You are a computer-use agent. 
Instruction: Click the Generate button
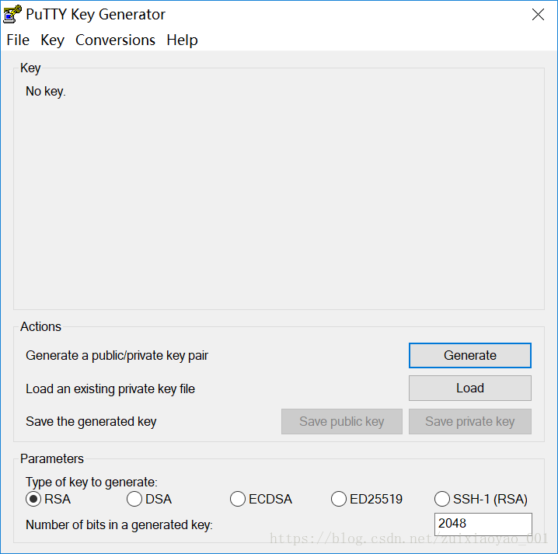pos(469,355)
